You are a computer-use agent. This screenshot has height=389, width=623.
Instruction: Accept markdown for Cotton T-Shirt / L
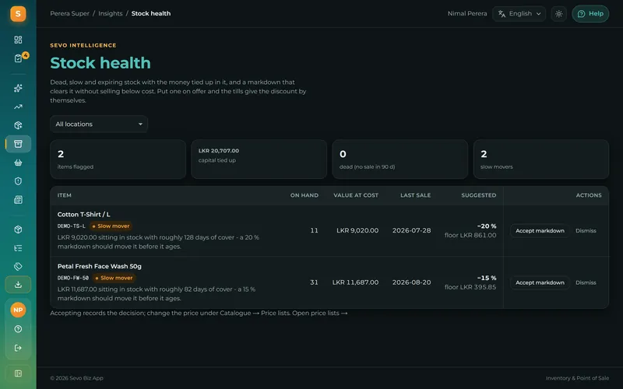(540, 230)
